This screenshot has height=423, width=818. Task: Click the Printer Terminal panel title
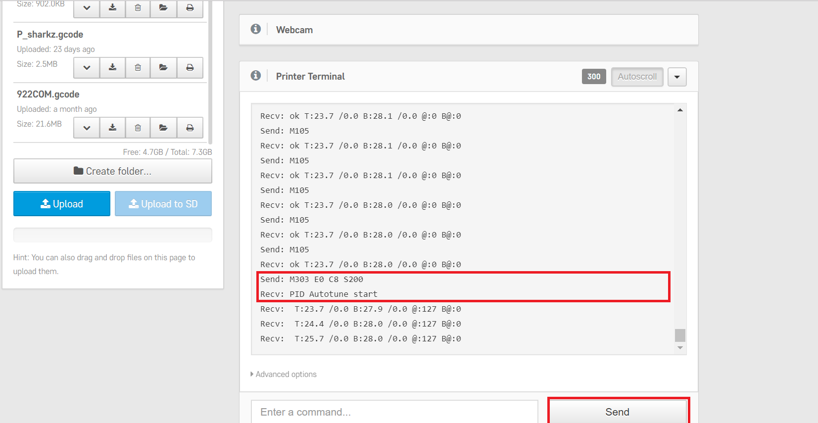click(310, 76)
